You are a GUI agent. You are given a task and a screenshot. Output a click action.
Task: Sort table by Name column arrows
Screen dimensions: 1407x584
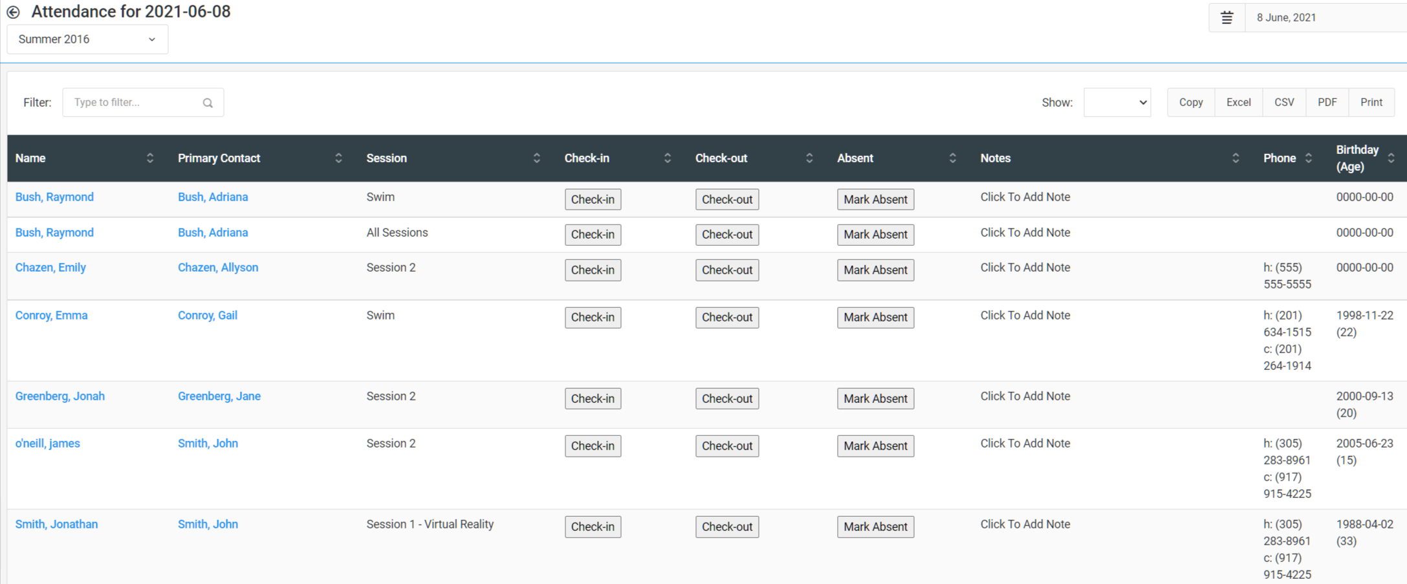[150, 158]
